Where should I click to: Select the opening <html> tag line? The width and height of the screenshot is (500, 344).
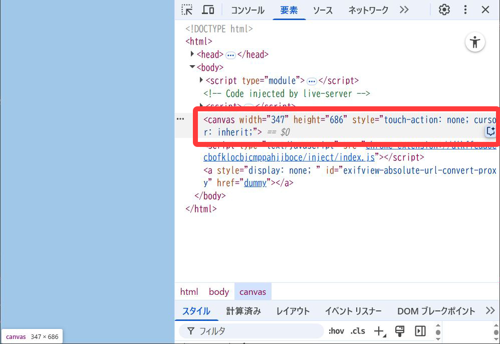click(199, 42)
